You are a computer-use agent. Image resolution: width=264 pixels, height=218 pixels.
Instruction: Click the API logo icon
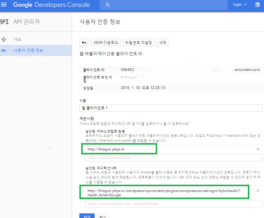point(4,22)
